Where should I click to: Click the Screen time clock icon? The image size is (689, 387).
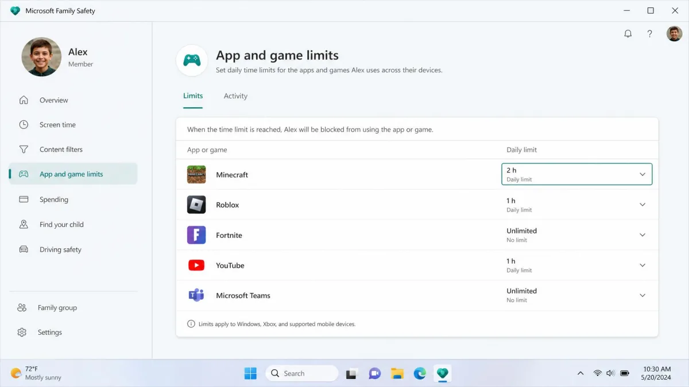coord(24,125)
